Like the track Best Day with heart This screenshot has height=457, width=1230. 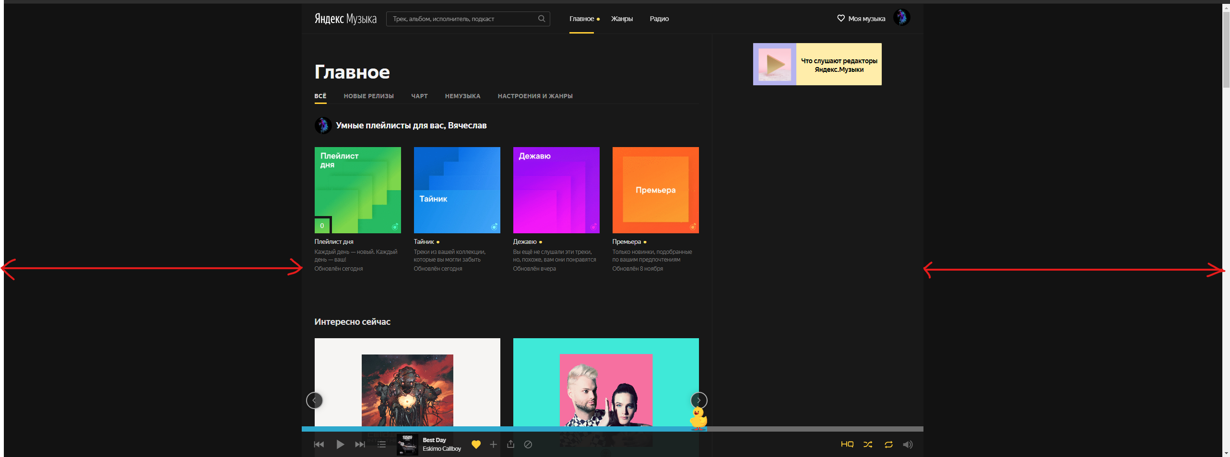click(476, 445)
